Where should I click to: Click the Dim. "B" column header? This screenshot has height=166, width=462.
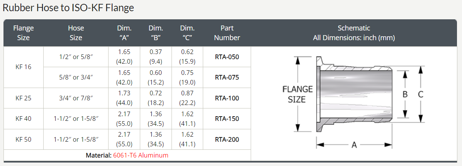point(156,33)
